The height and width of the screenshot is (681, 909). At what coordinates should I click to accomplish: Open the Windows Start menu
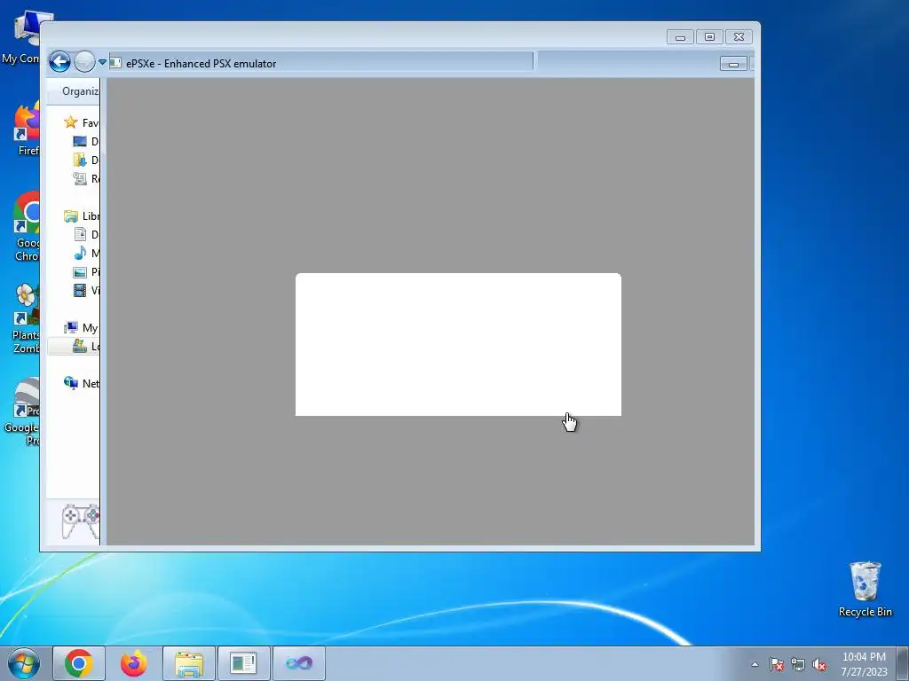(24, 663)
